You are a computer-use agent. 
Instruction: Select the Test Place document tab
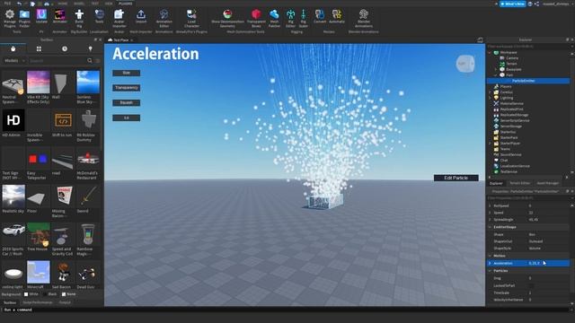[x=120, y=39]
